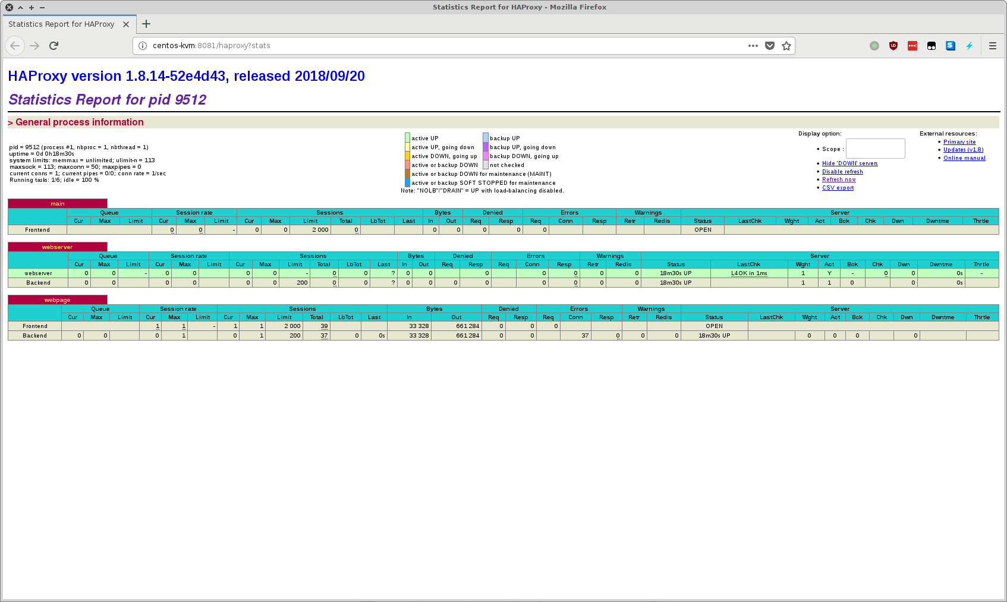Click the L4OK in 1ms check result
This screenshot has height=602, width=1007.
pos(749,273)
